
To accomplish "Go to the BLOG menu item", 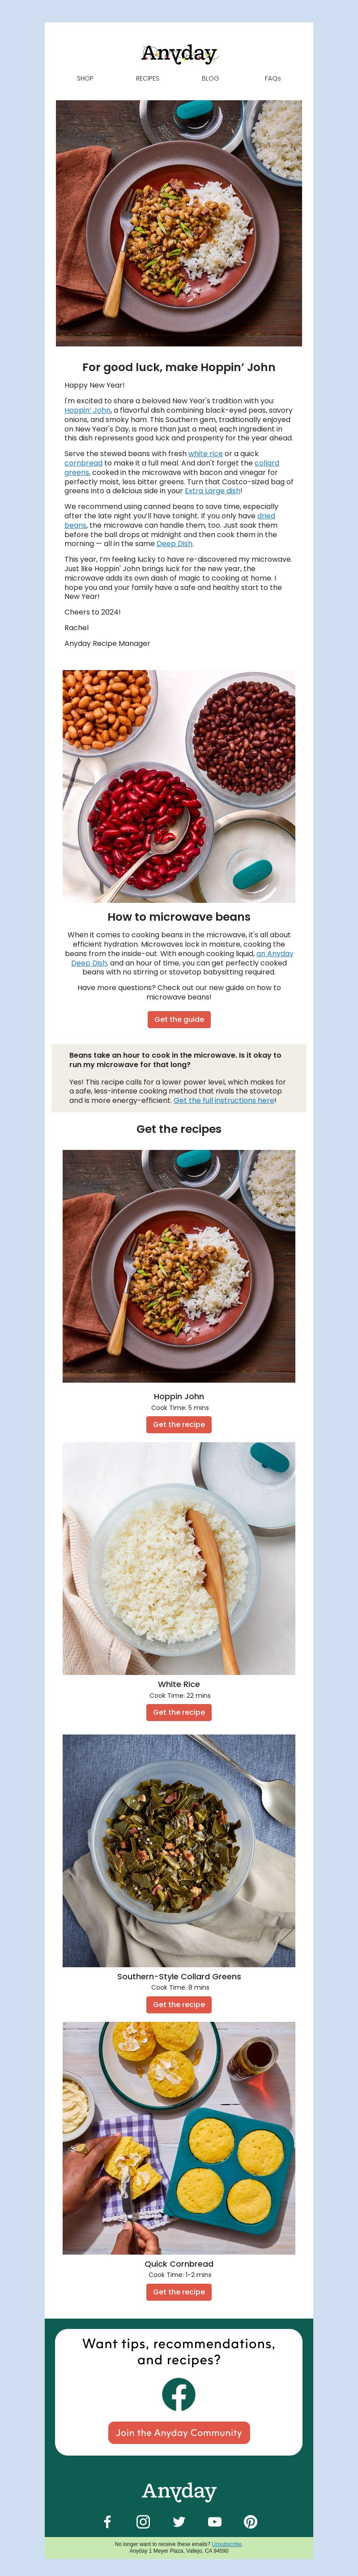I will click(210, 78).
